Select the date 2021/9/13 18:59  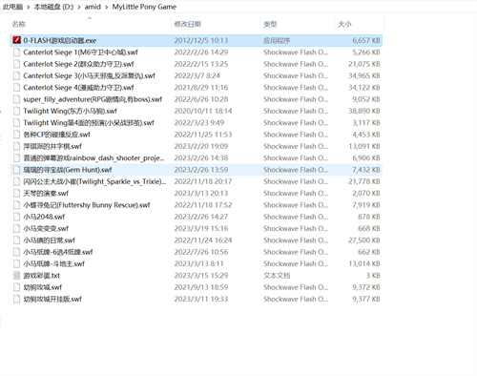201,287
